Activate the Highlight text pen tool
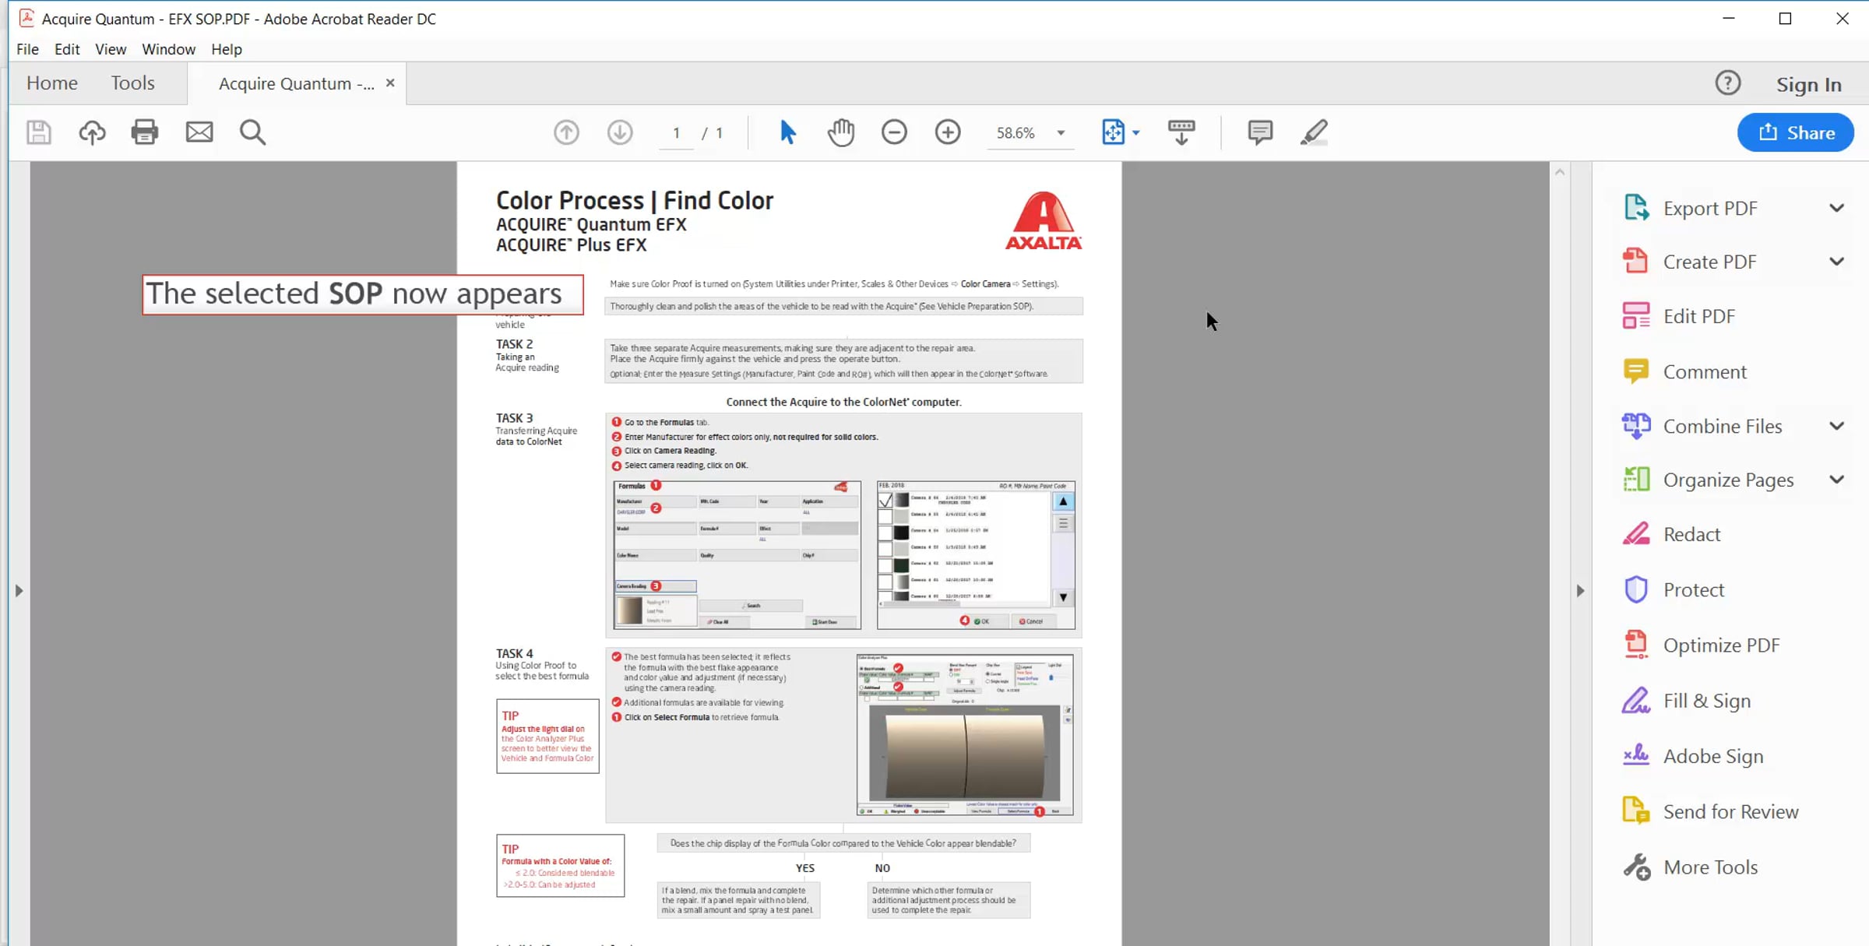 click(x=1314, y=132)
